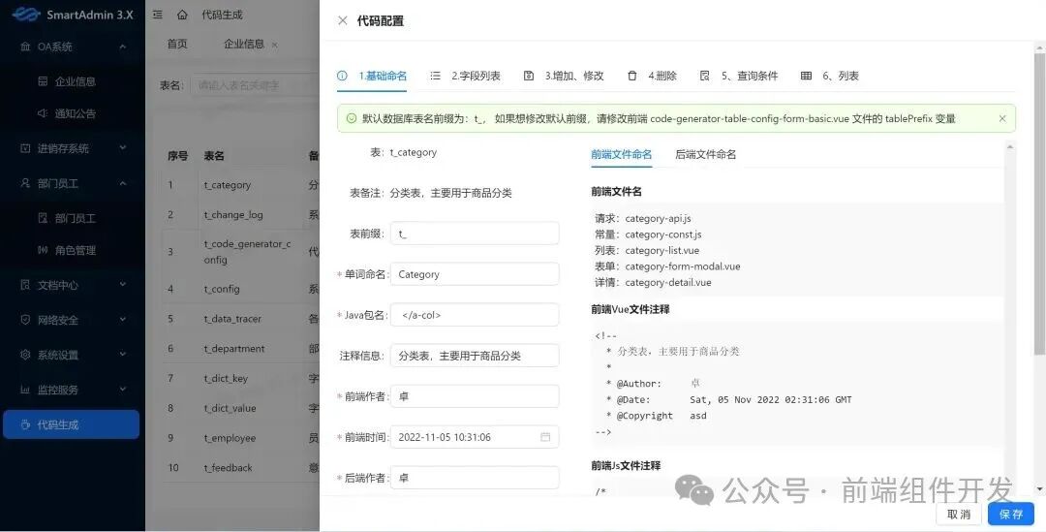Click search-file icon on 查询条件 tab
This screenshot has height=532, width=1046.
(x=704, y=76)
